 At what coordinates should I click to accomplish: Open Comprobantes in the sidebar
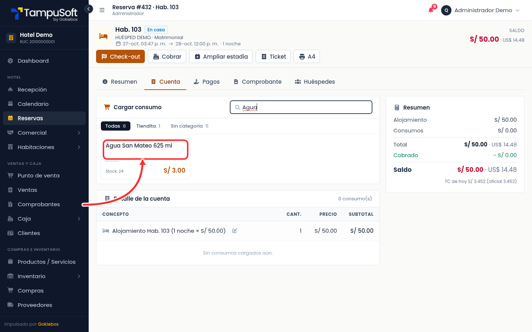point(44,204)
